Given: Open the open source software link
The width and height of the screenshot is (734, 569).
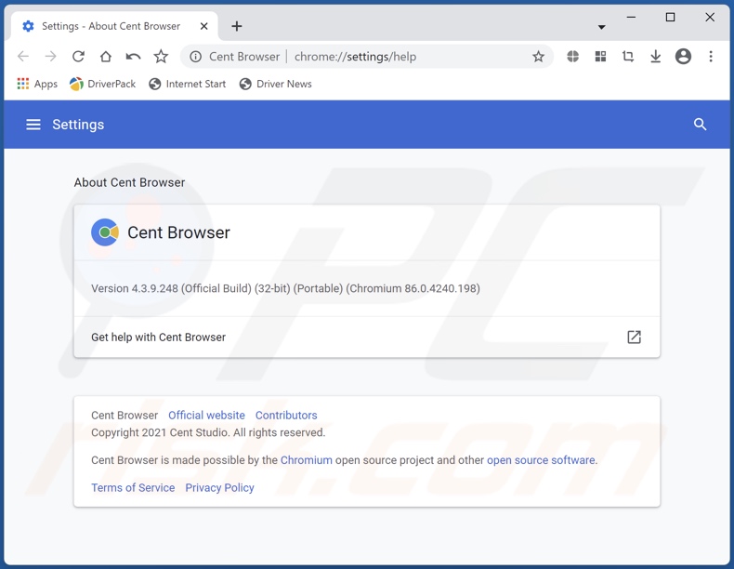Looking at the screenshot, I should coord(541,460).
